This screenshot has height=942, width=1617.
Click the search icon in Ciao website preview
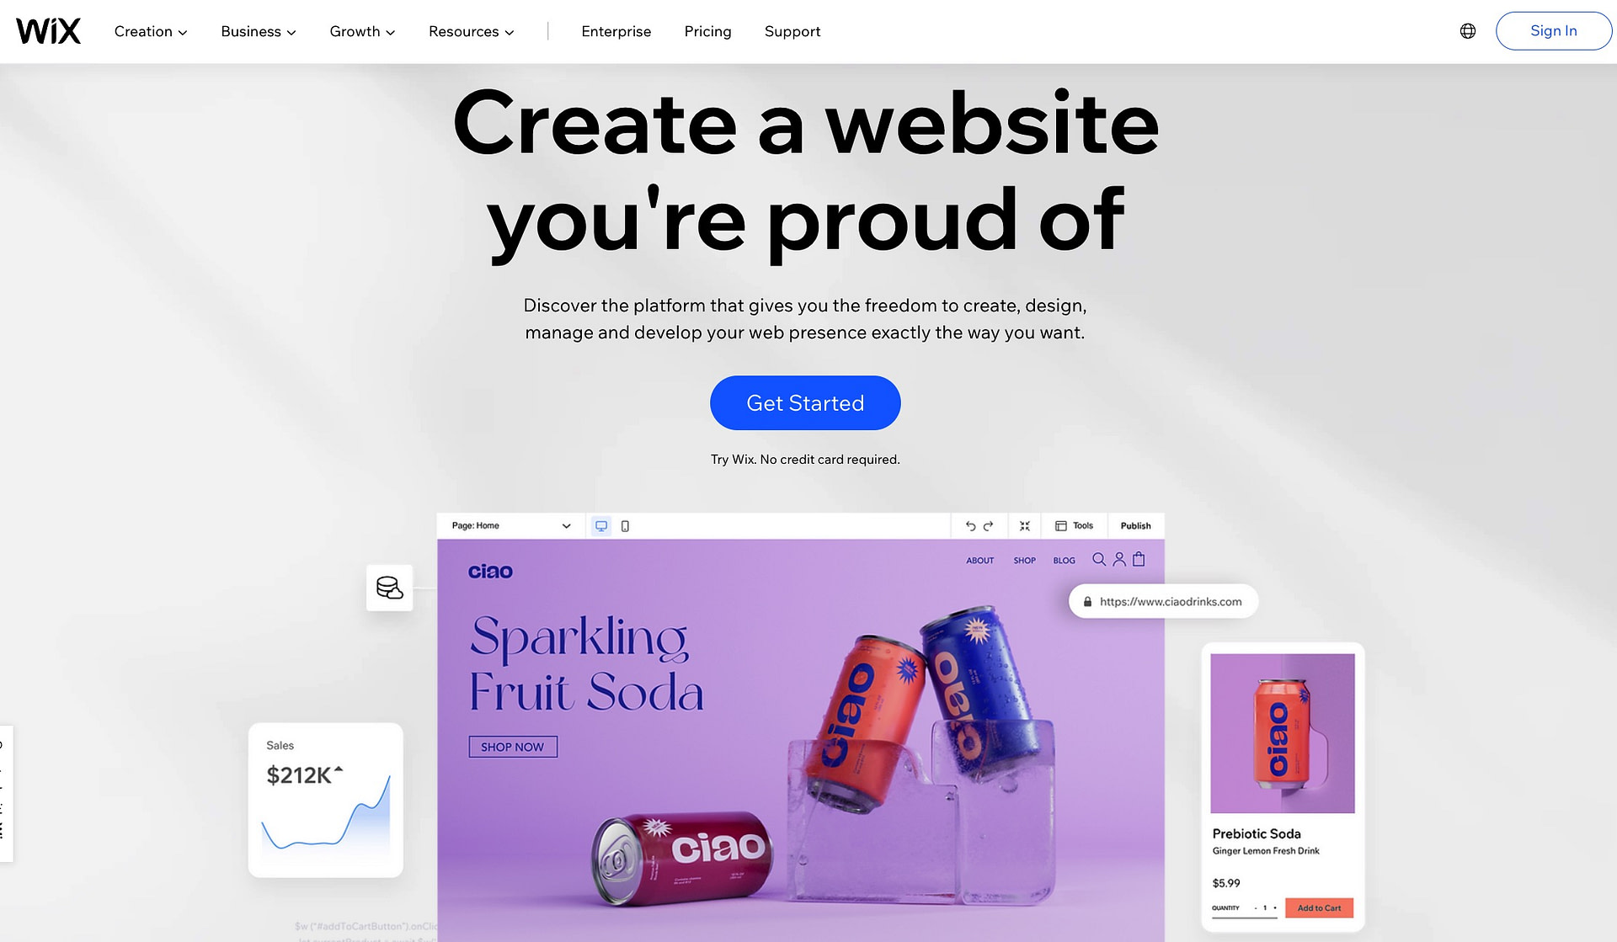(1099, 560)
